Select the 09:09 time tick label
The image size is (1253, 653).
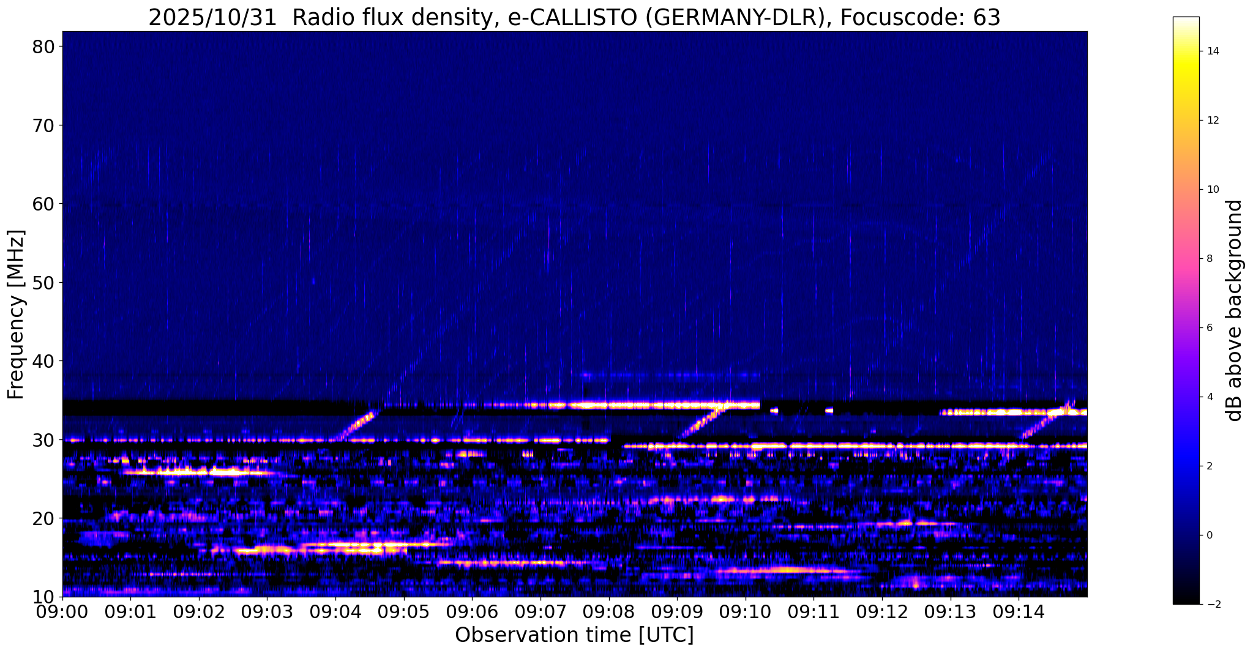(x=677, y=611)
